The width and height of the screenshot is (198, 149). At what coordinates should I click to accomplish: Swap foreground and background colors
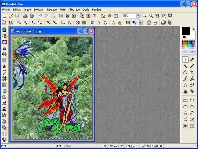tap(193, 29)
